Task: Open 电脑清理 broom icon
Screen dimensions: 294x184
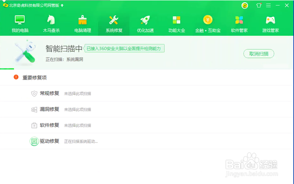Action: pyautogui.click(x=82, y=20)
